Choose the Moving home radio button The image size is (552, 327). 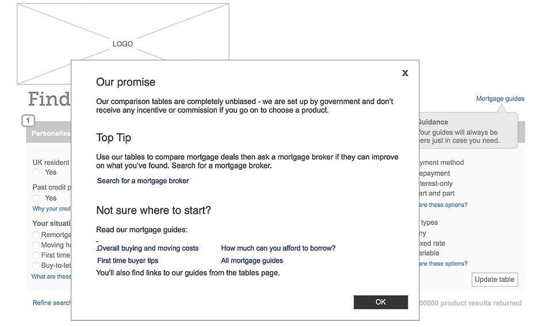pyautogui.click(x=36, y=245)
